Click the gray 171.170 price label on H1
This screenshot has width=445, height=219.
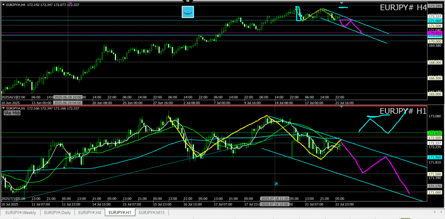(435, 186)
